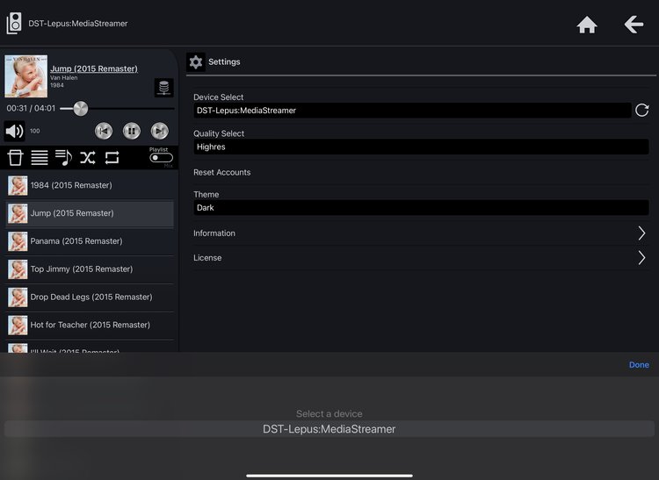This screenshot has width=659, height=480.
Task: Click the playback progress slider knob
Action: pyautogui.click(x=80, y=109)
